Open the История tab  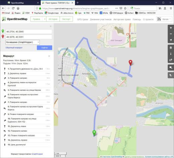(x=53, y=19)
